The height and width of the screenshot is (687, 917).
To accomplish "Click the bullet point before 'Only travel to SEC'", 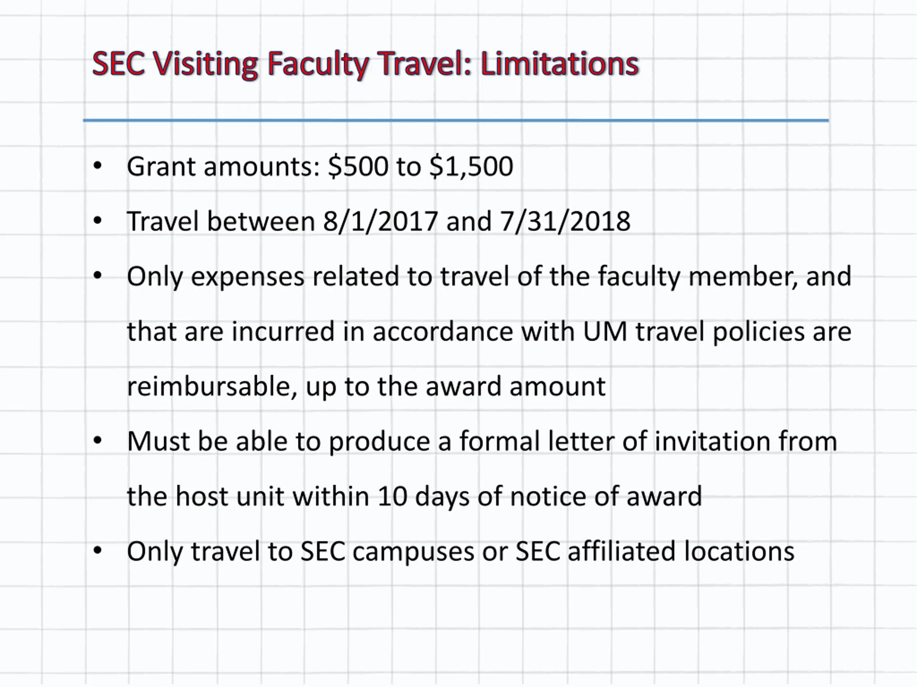I will 97,550.
